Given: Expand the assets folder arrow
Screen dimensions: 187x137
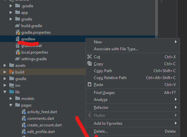Looking at the screenshot, I should 5,65.
